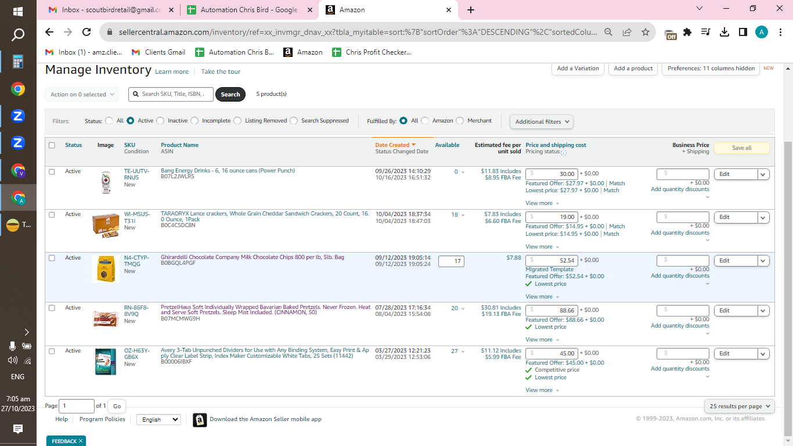Screen dimensions: 793x446
Task: Open Edit dropdown arrow for Bang Energy row
Action: [763, 174]
